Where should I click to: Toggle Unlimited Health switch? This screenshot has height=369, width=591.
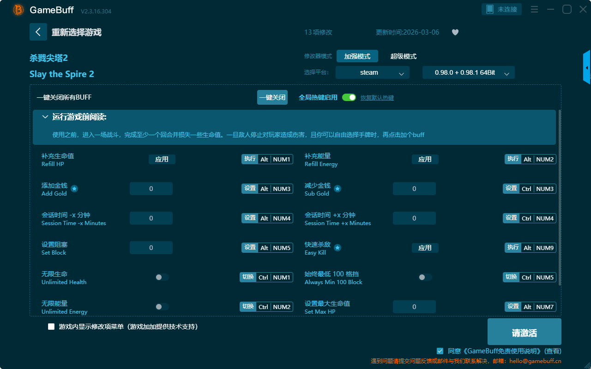click(162, 277)
